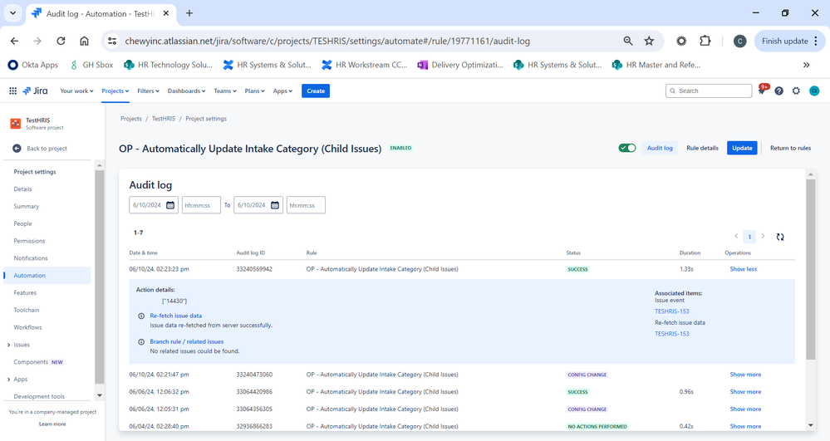The image size is (830, 441).
Task: Open Projects dropdown menu
Action: tap(115, 91)
